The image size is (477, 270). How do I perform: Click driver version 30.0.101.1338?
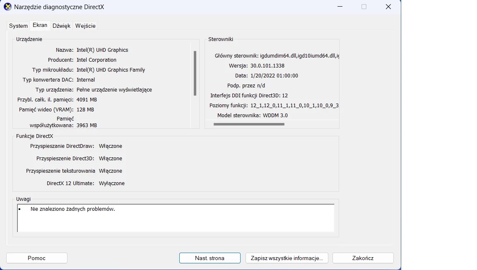267,66
